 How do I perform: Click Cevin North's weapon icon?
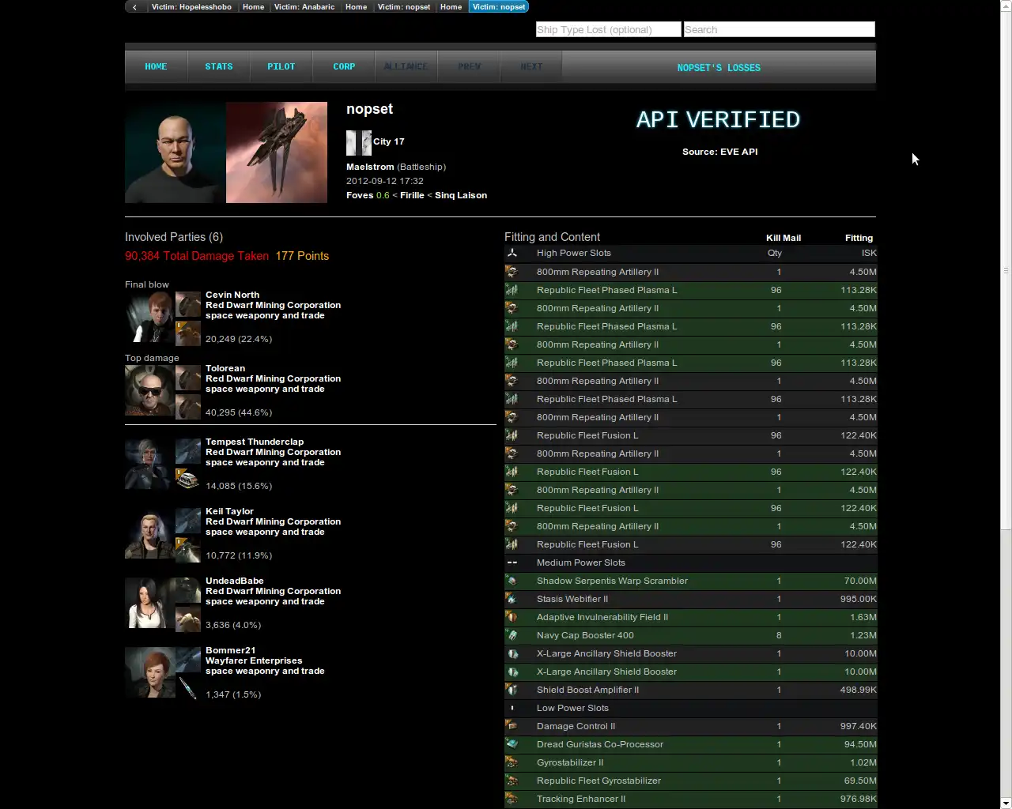188,333
